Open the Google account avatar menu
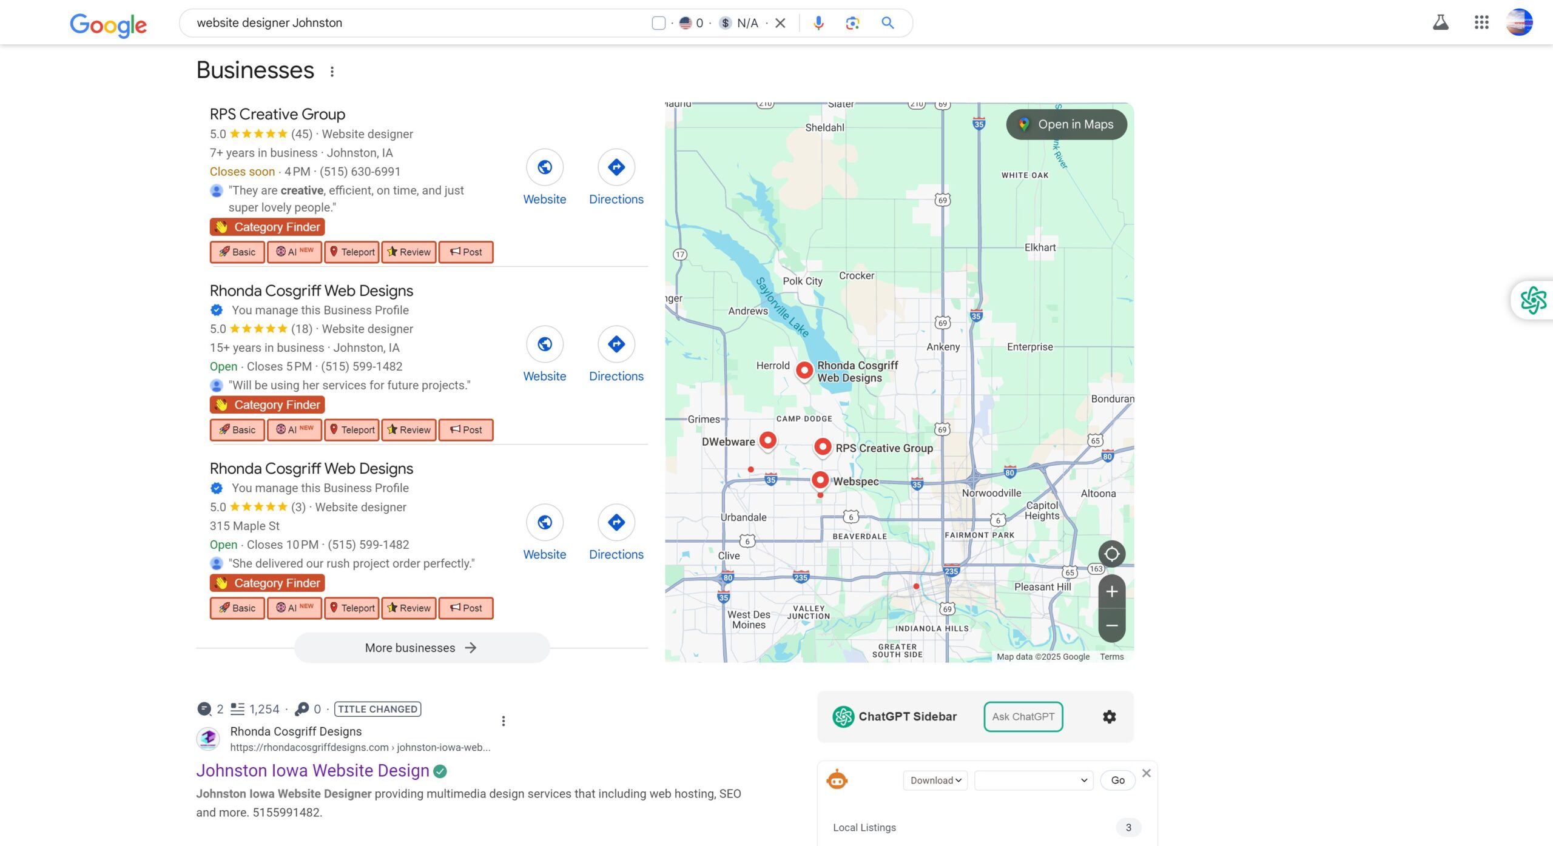The height and width of the screenshot is (846, 1553). coord(1520,22)
